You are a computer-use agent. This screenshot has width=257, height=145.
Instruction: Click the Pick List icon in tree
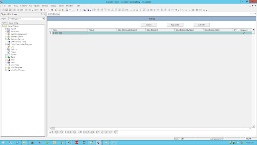click(9, 50)
